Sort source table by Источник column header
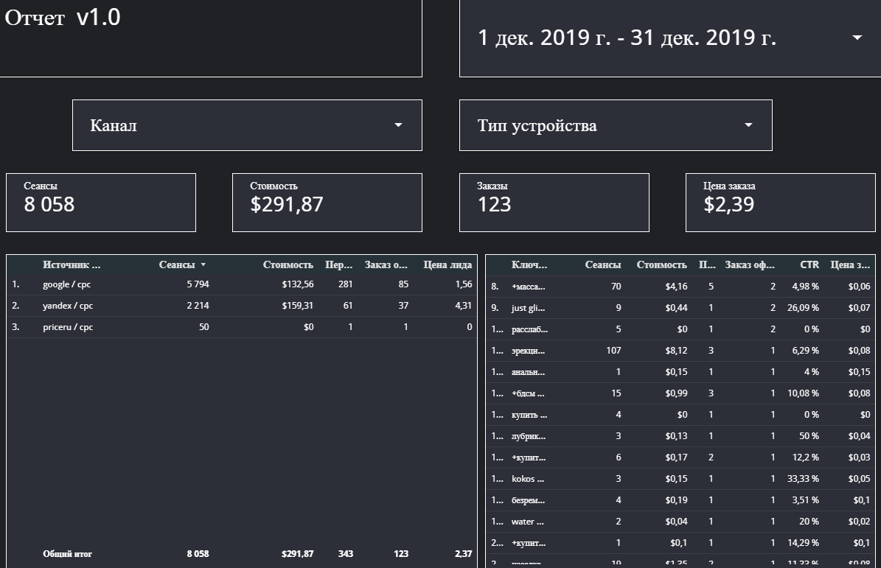 (71, 265)
